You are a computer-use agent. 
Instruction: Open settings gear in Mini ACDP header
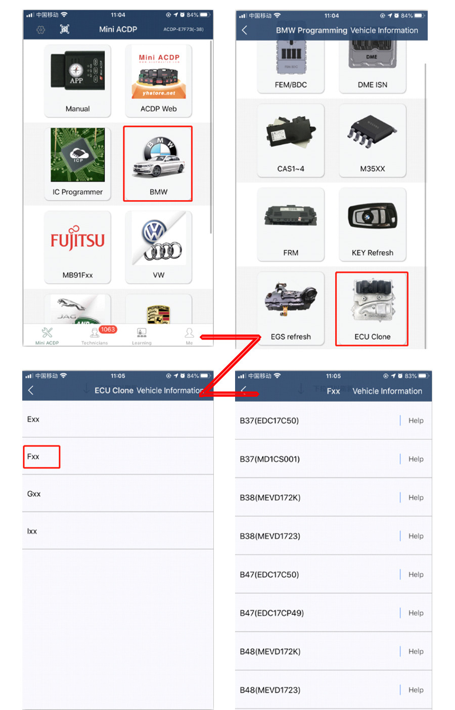point(41,30)
